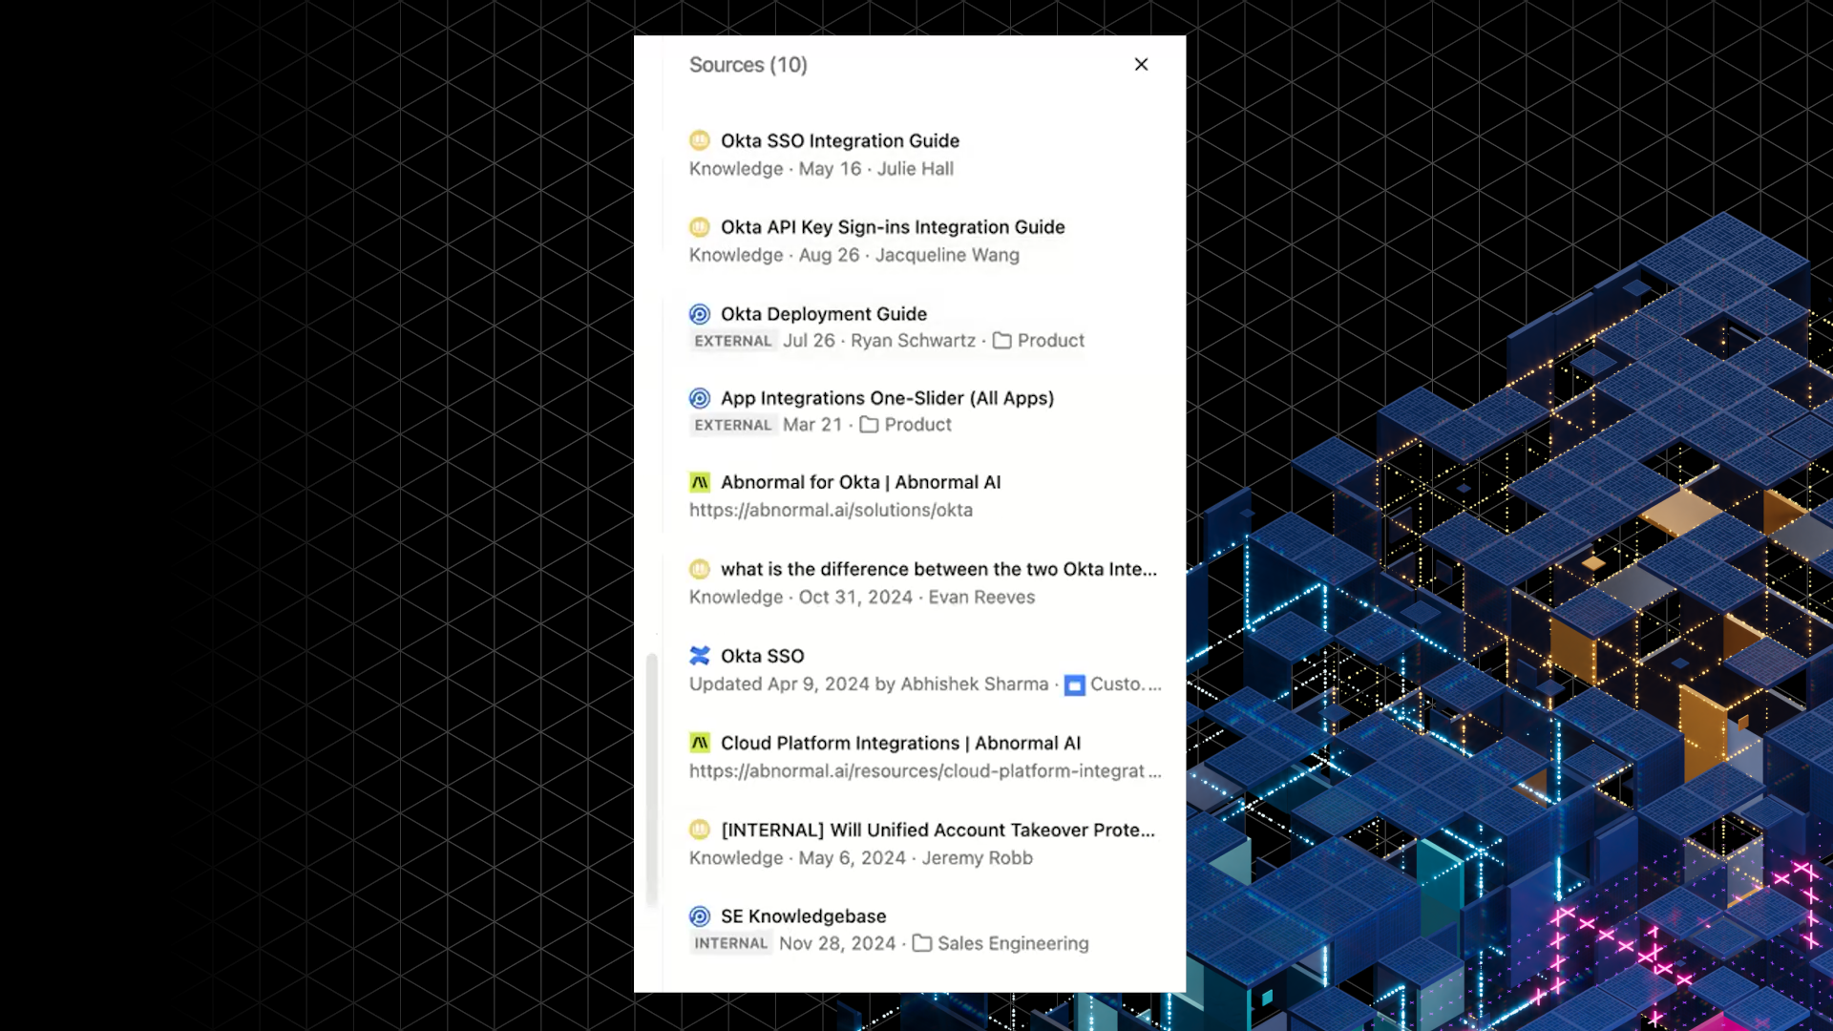Click the EXTERNAL badge under Okta Deployment Guide
The image size is (1833, 1031).
tap(732, 341)
